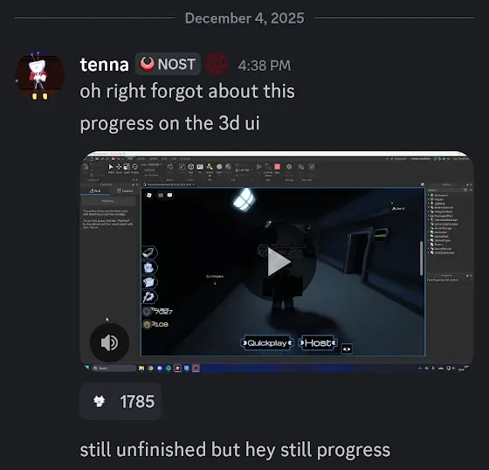
Task: Click the red role icon beside NOST
Action: click(x=217, y=64)
